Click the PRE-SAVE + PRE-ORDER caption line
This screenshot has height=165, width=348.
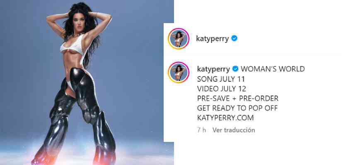(238, 98)
